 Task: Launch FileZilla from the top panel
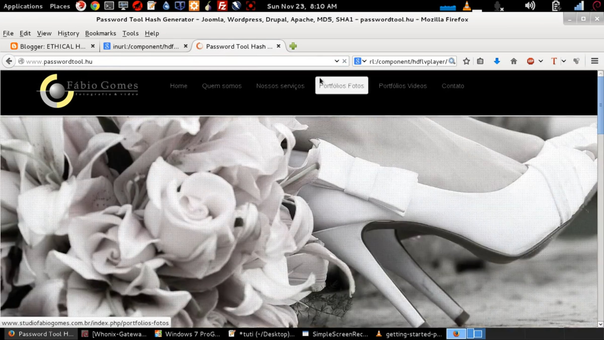tap(222, 6)
